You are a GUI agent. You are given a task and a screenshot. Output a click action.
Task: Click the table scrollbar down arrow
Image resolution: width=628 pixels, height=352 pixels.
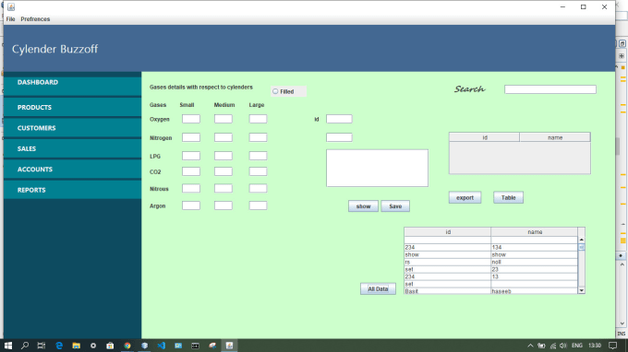click(582, 291)
